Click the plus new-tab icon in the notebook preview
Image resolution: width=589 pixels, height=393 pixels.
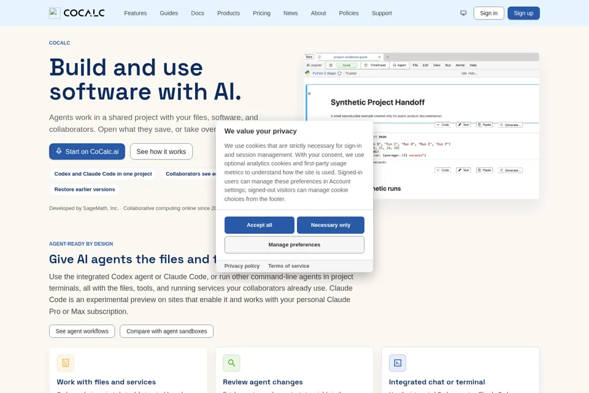pos(388,57)
